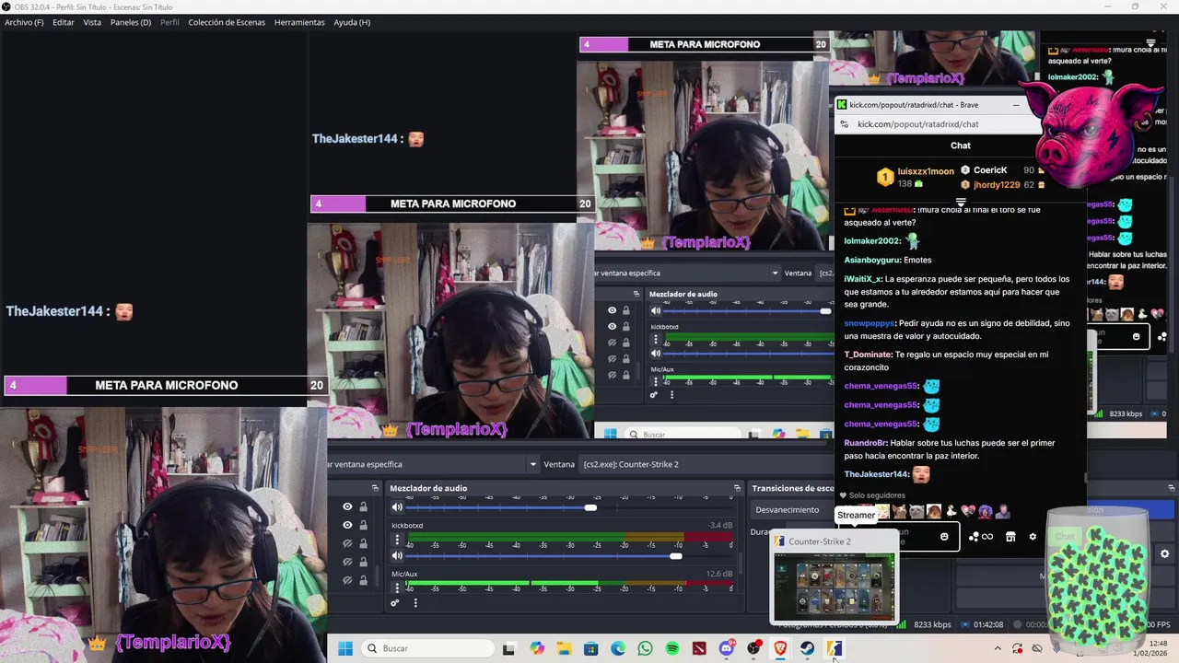Screen dimensions: 1179x663
Task: Expand the capture-method dropdown arrow beside the Ventana label
Action: pyautogui.click(x=532, y=464)
